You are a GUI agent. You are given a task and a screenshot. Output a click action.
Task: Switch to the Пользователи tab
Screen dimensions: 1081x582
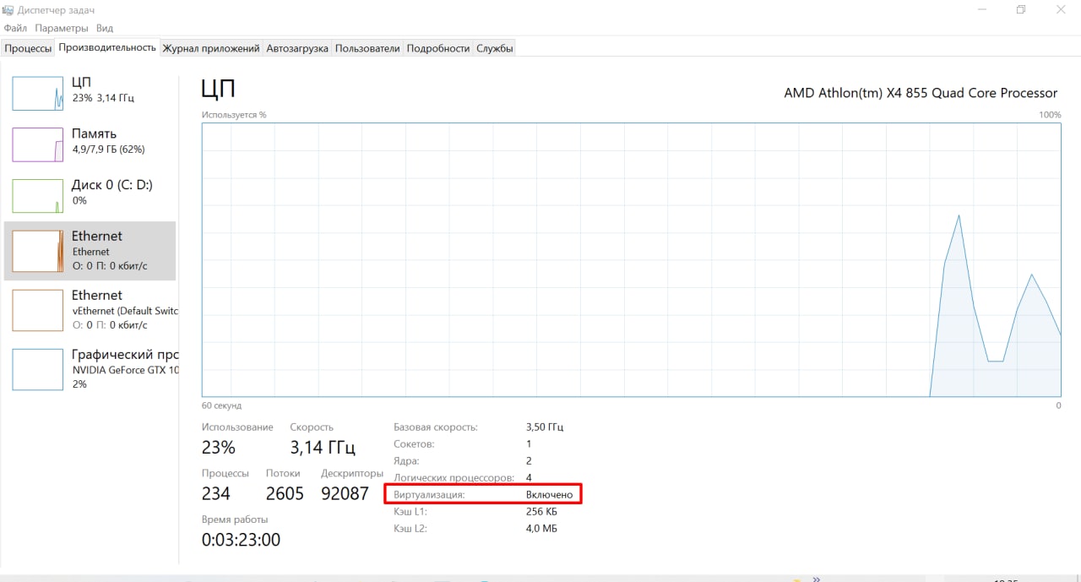[x=367, y=48]
